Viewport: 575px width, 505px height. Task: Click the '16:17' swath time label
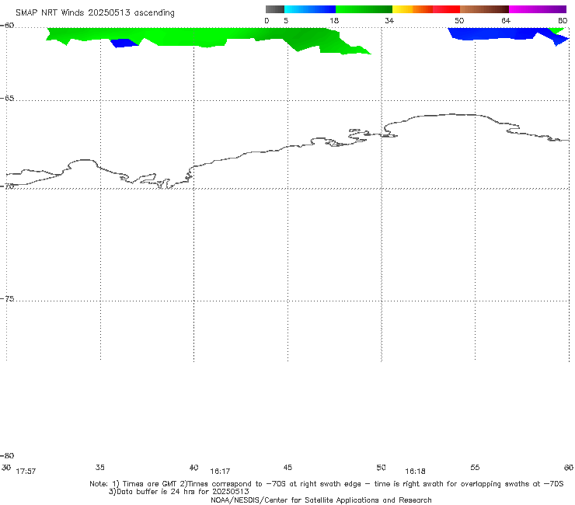pyautogui.click(x=220, y=472)
